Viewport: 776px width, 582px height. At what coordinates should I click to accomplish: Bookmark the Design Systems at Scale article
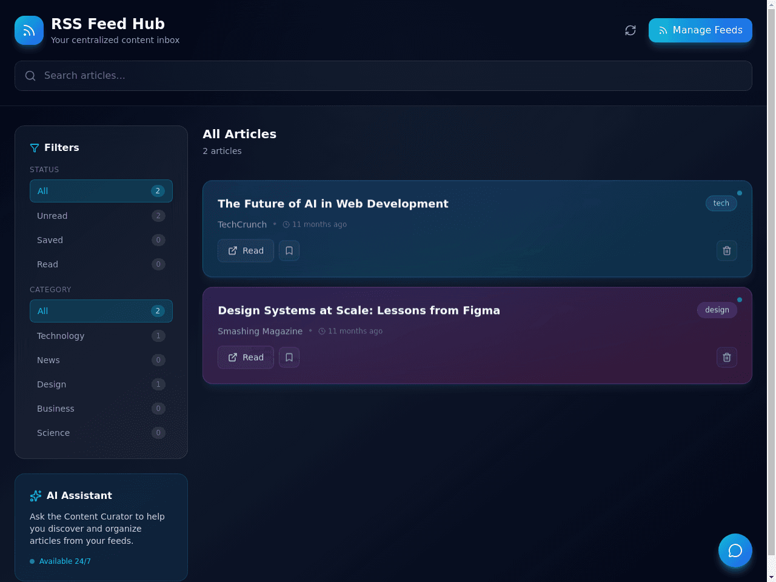click(289, 357)
